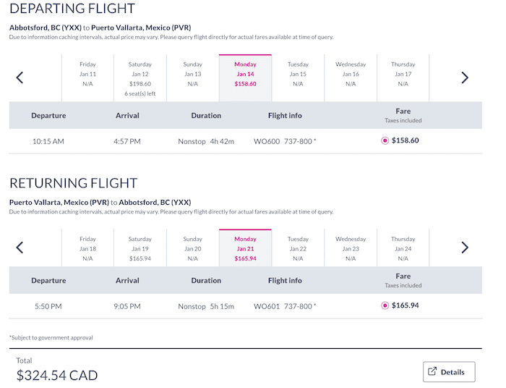Click the WO600 departing flight row
Viewport: 506px width, 388px height.
[246, 141]
